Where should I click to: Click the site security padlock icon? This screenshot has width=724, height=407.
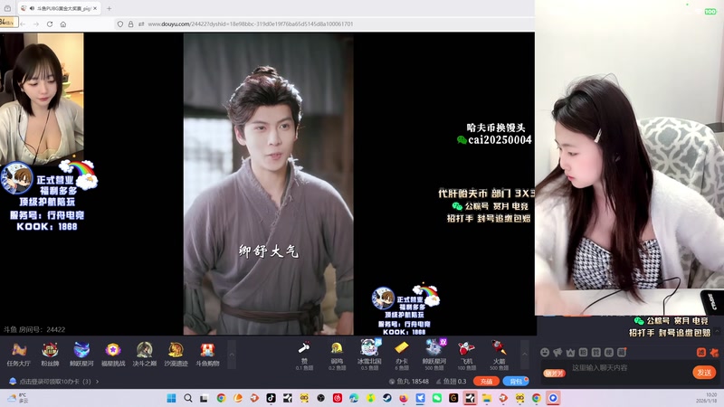click(x=130, y=24)
